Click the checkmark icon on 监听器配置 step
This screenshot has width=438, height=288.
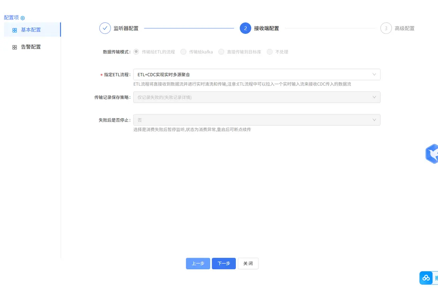[x=105, y=28]
